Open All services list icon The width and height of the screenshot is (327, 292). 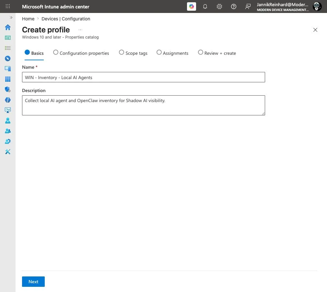tap(8, 48)
